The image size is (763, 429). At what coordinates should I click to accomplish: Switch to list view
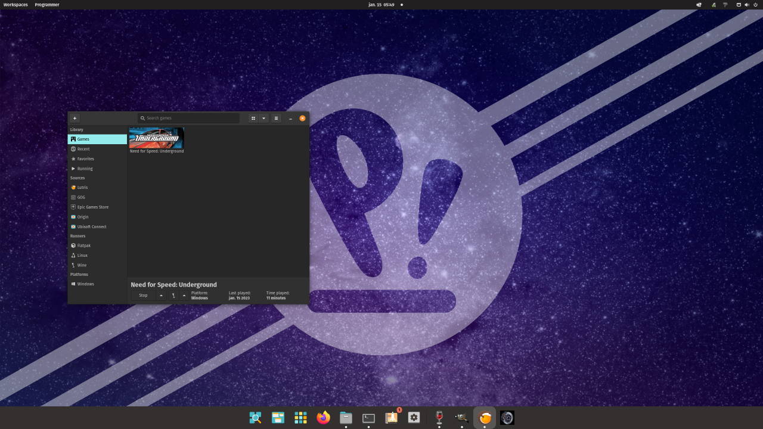coord(276,118)
